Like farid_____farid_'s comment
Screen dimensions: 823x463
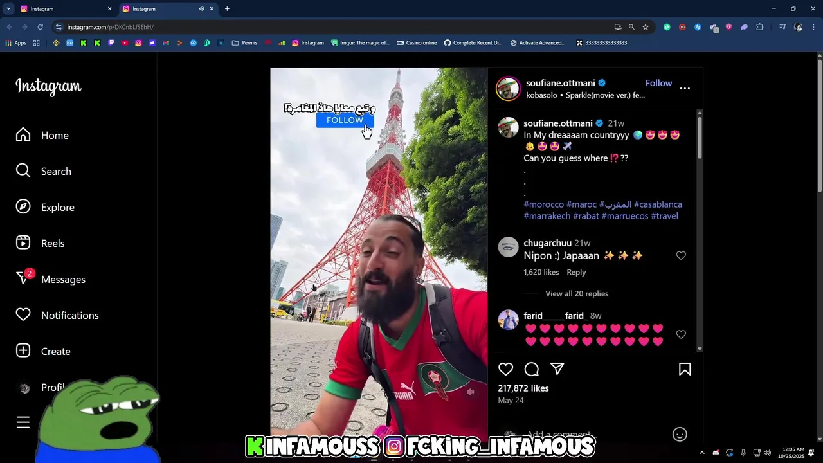pyautogui.click(x=681, y=334)
